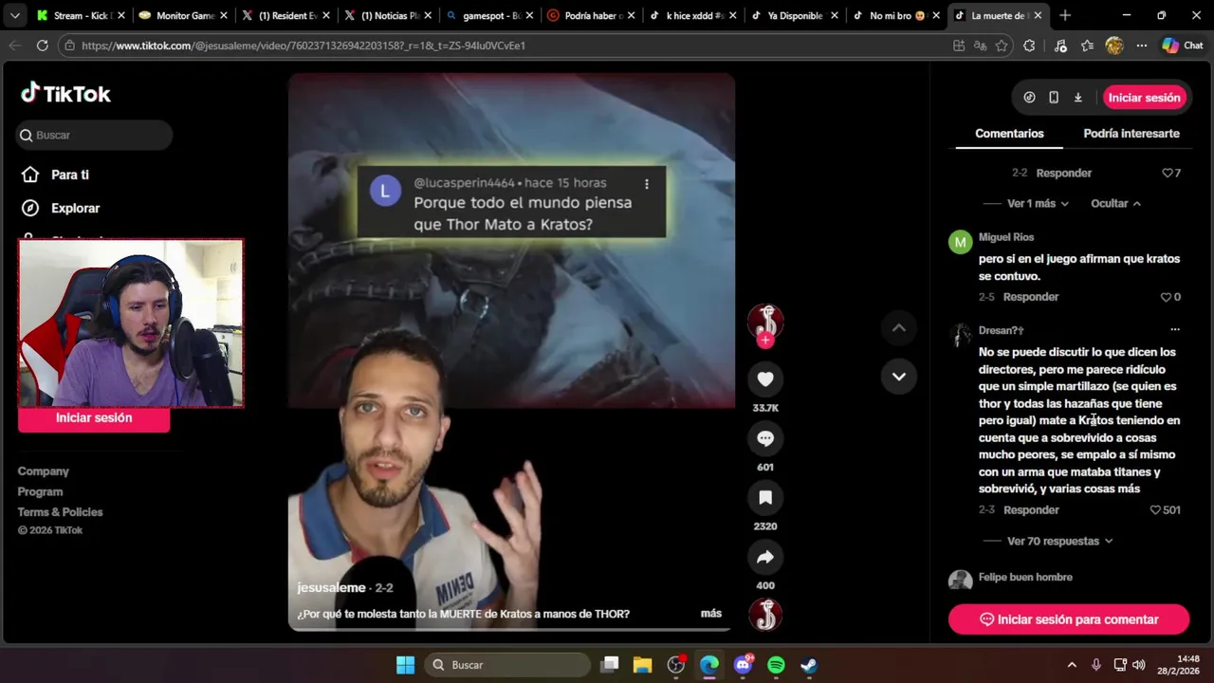Open the Terms & Policies link
Image resolution: width=1214 pixels, height=683 pixels.
(x=60, y=512)
